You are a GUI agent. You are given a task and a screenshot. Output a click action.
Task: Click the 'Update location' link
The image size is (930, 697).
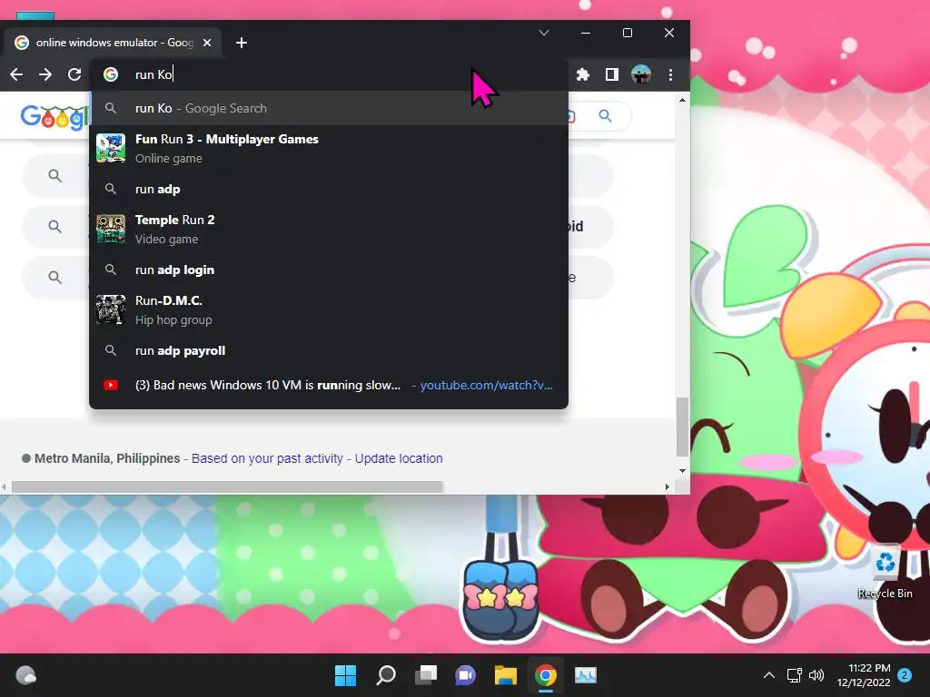[399, 458]
